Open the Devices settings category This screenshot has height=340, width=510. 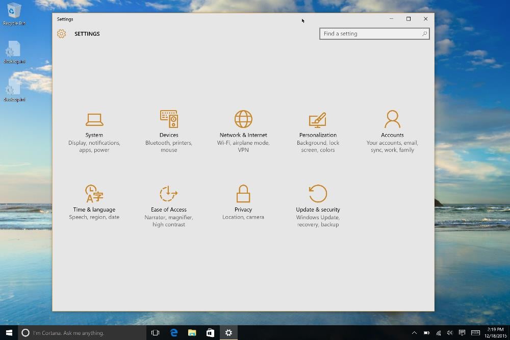click(x=169, y=133)
